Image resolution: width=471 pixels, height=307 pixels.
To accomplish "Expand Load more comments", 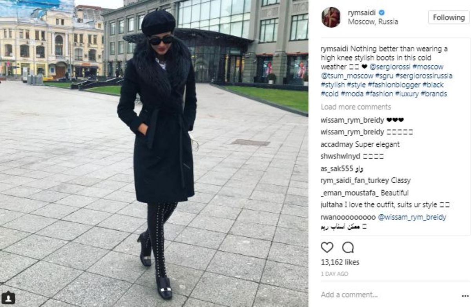I will coord(356,107).
